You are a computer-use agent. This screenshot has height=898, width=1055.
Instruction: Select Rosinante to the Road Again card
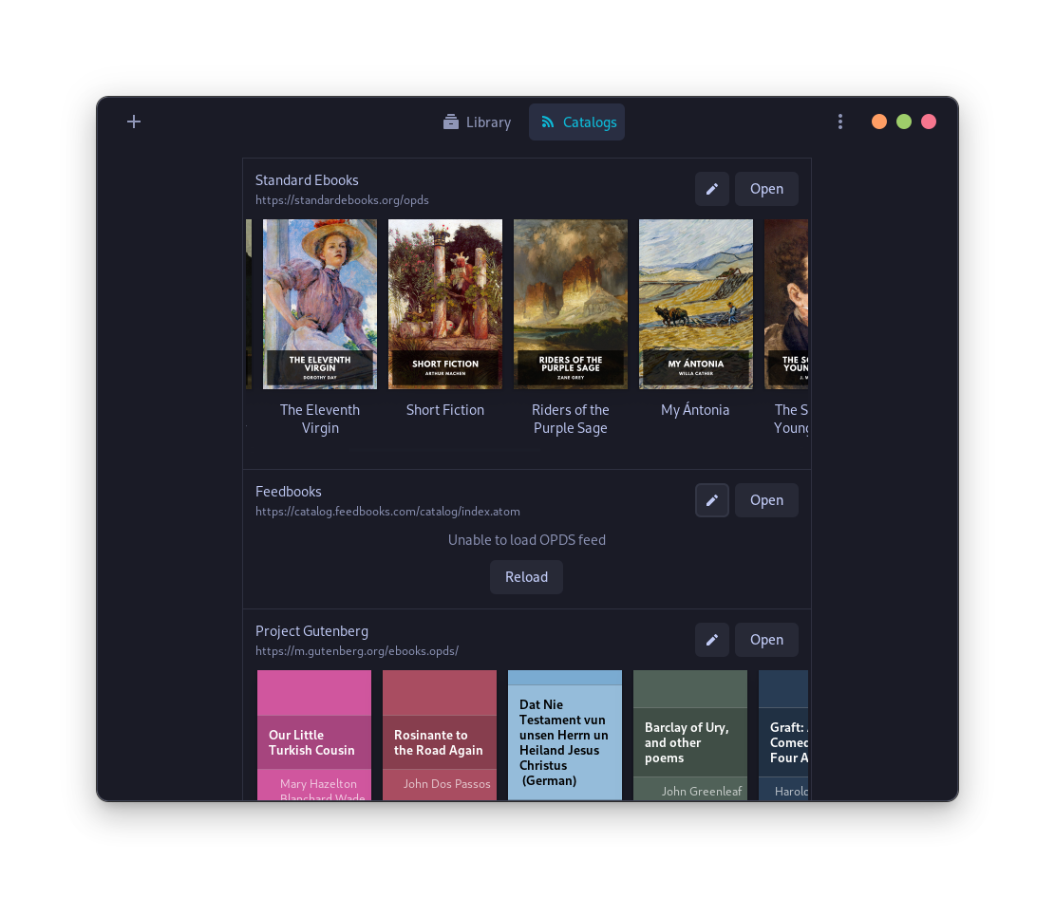coord(440,736)
